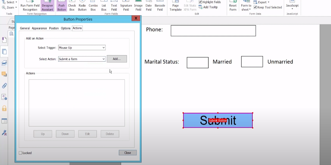Viewport: 331px width, 165px height.
Task: Click the Reset Form tool
Action: coord(233,6)
